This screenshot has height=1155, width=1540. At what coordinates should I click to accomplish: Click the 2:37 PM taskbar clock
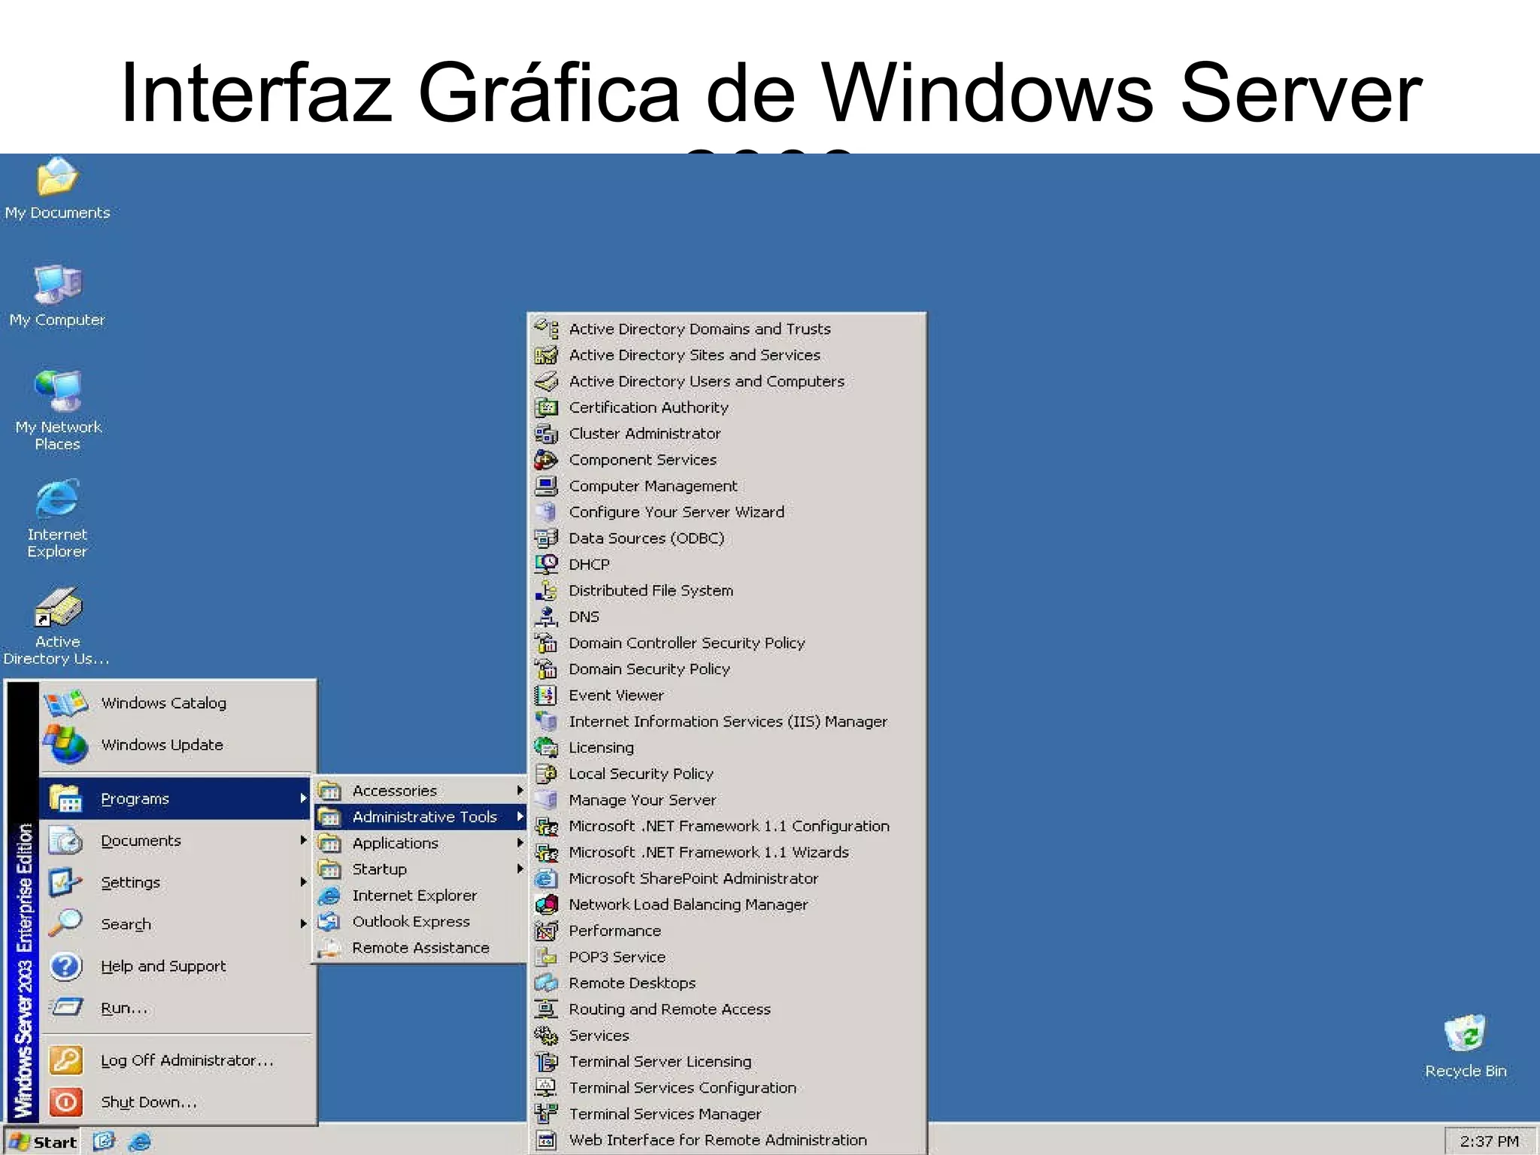[x=1489, y=1141]
